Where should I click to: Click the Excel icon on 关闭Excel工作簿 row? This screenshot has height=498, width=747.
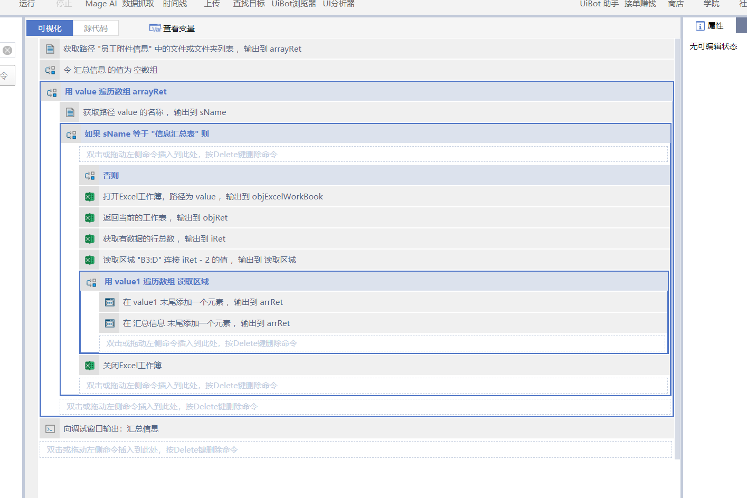pos(90,366)
